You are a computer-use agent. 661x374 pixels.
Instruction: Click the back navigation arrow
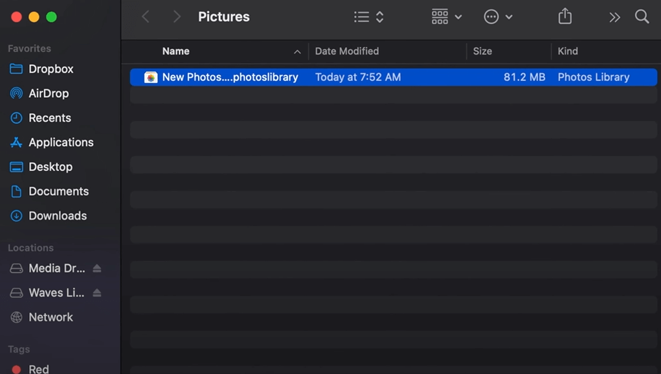[145, 16]
